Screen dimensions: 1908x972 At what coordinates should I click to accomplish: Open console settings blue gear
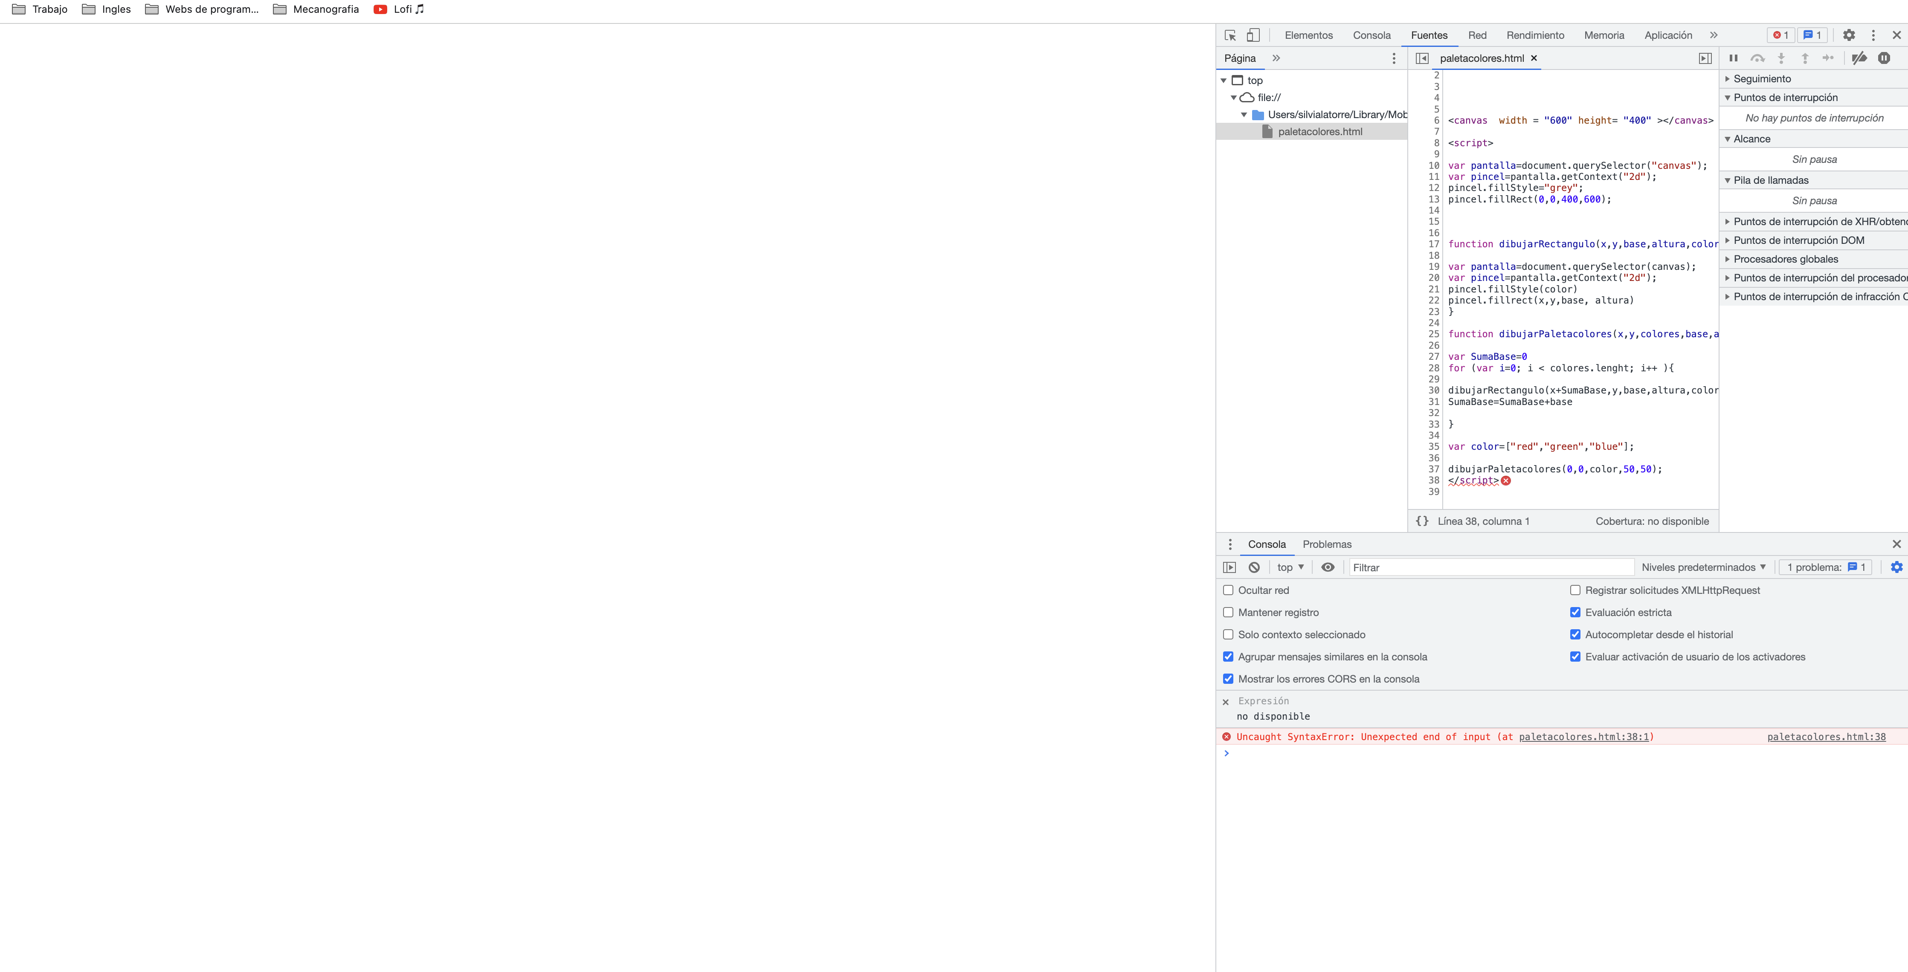coord(1897,567)
